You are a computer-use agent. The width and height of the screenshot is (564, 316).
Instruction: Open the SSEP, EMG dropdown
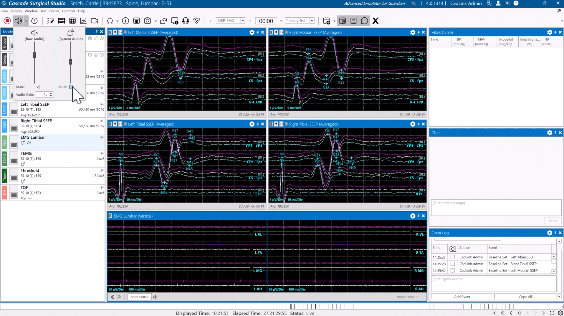[243, 21]
